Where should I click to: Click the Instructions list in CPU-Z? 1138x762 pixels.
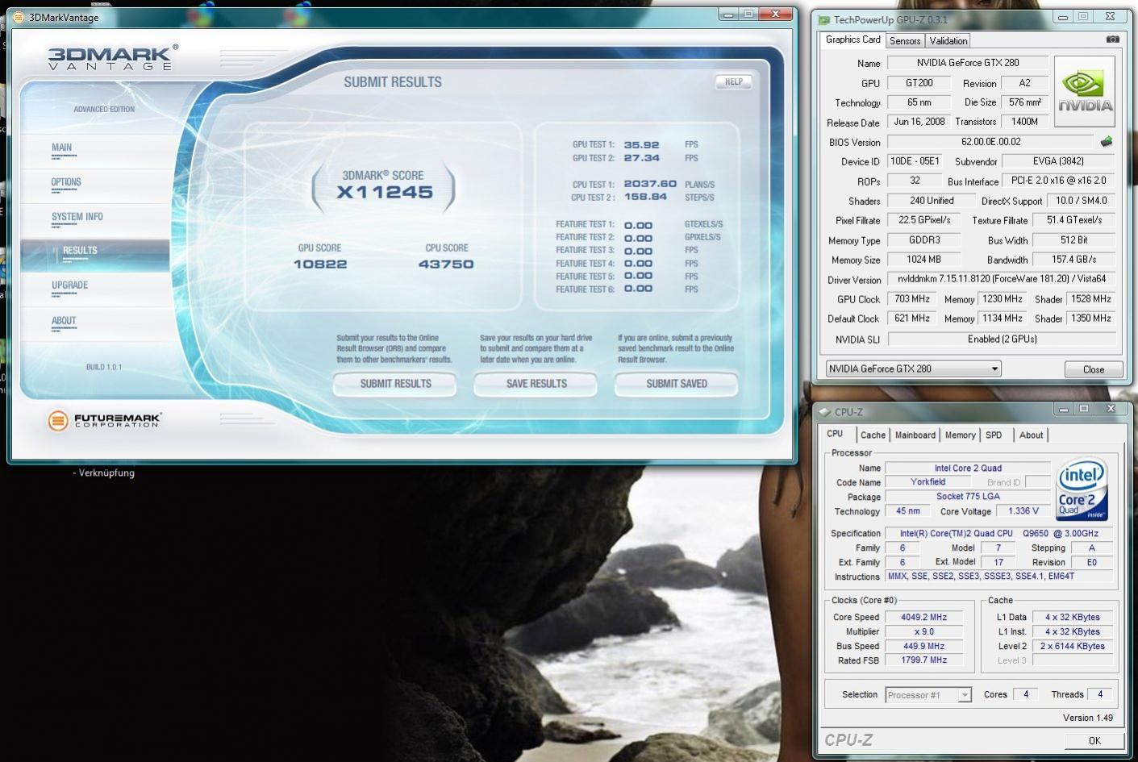tap(999, 577)
